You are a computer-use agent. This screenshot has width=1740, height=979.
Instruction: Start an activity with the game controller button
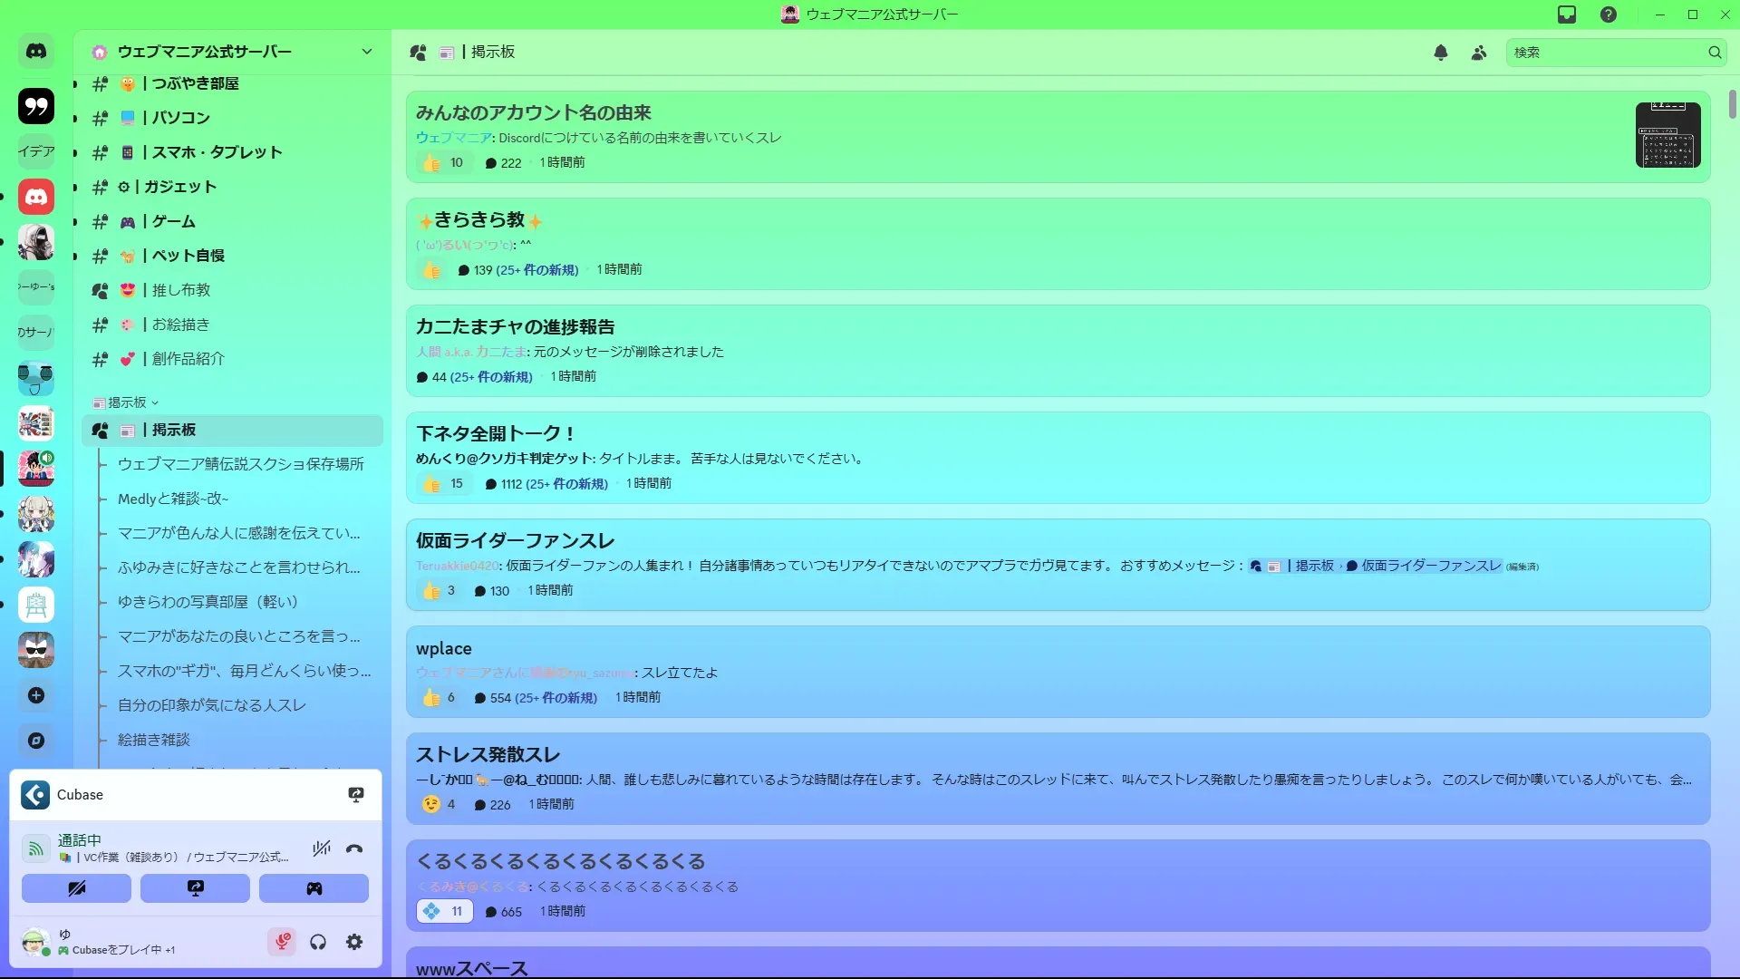(314, 888)
